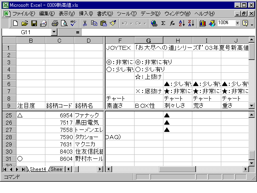Screen dimensions: 257x193
Task: Expand more toolbar buttons chevron
Action: [x=252, y=25]
